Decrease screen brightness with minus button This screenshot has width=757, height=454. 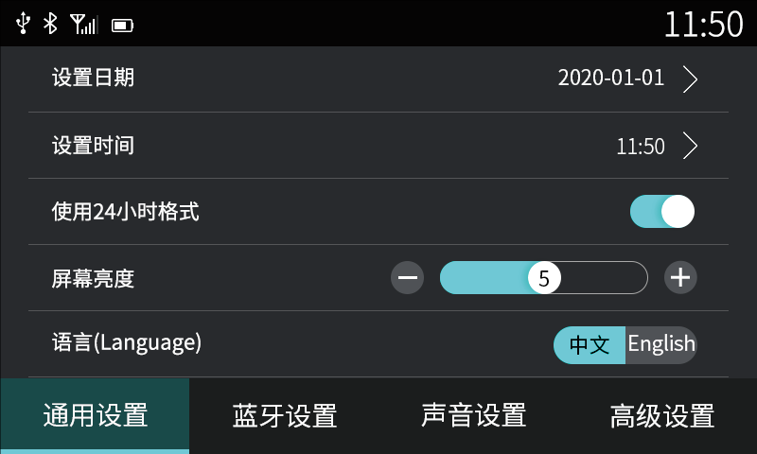408,278
